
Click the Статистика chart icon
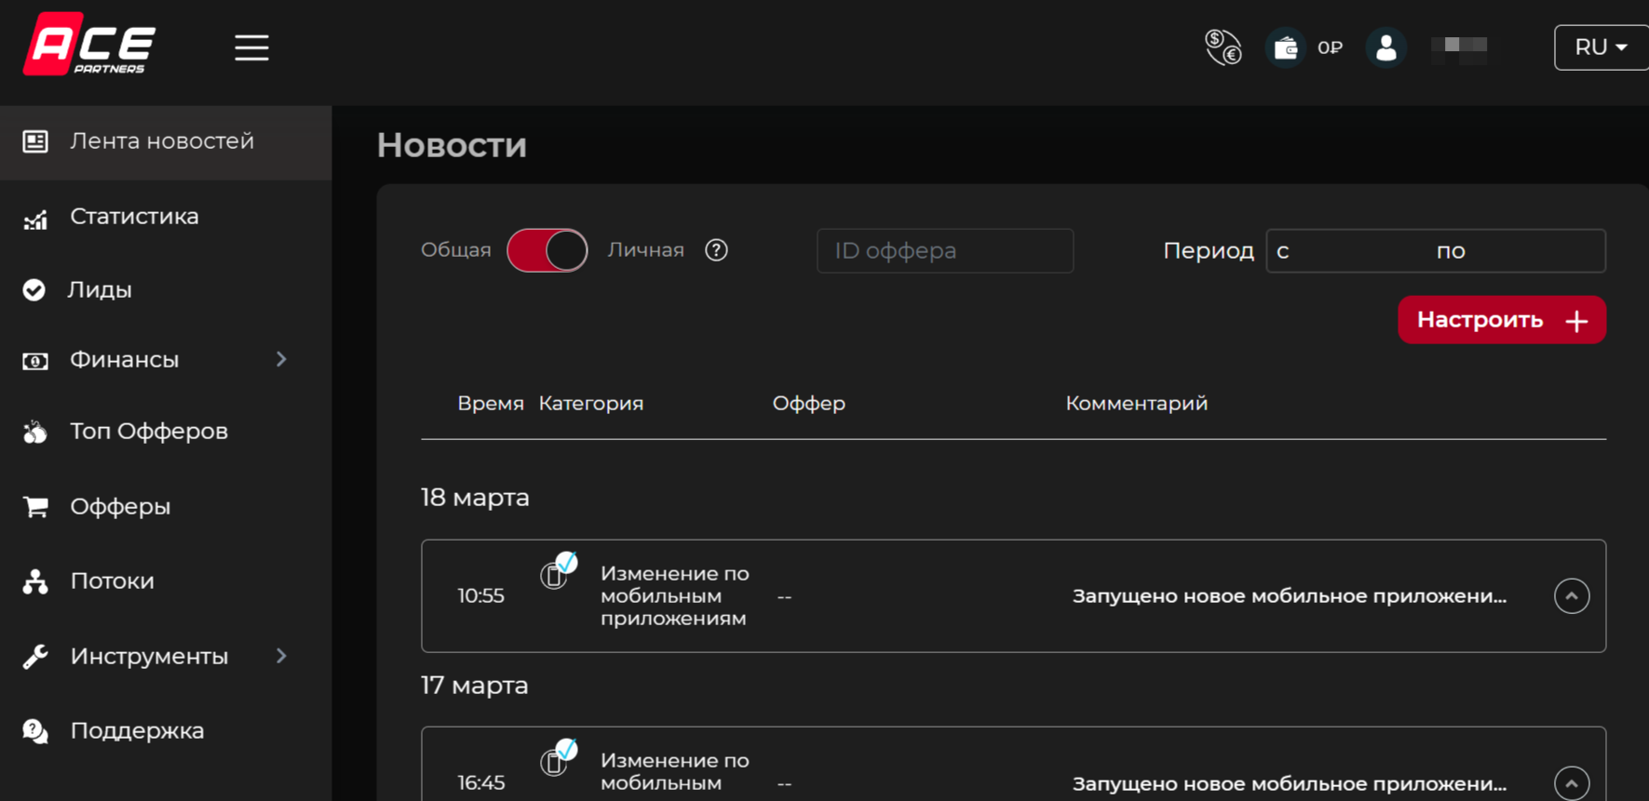35,220
